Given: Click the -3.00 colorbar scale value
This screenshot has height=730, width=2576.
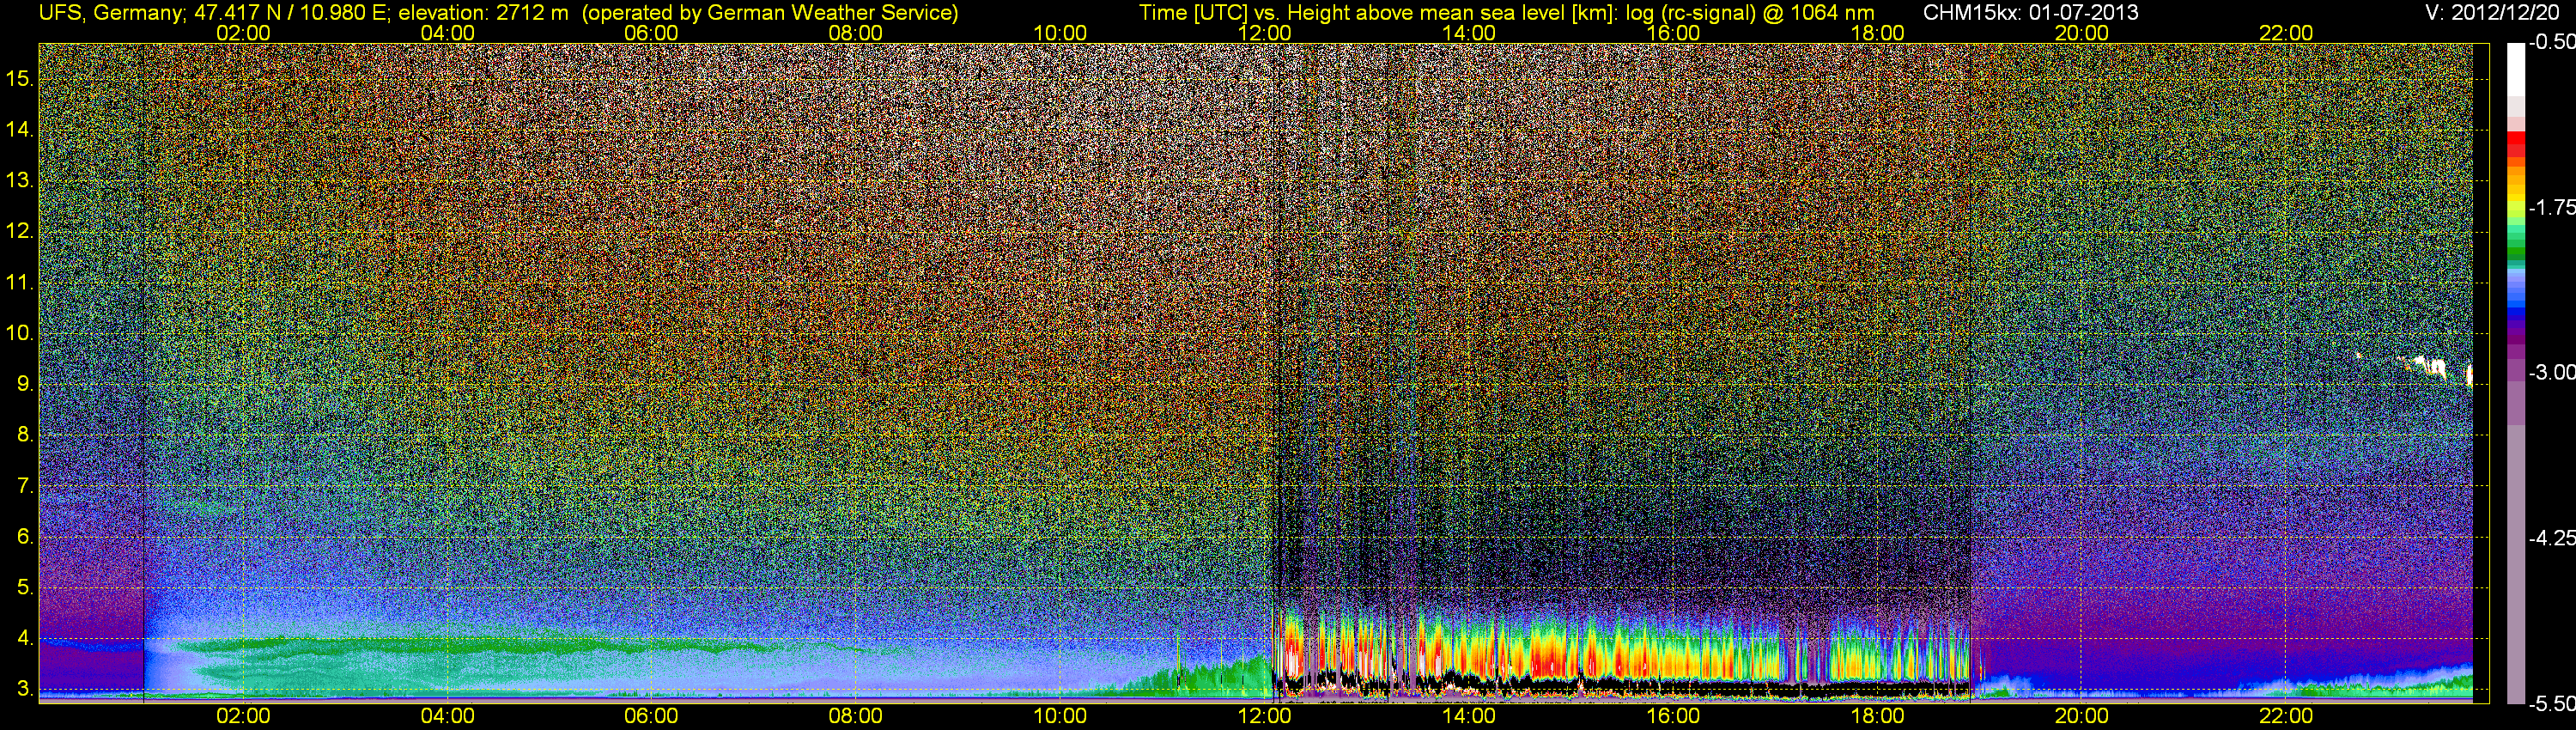Looking at the screenshot, I should [2552, 372].
